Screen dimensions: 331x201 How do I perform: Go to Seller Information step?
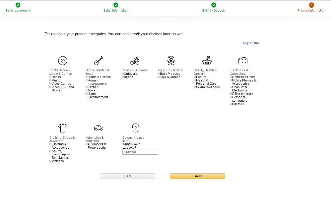tap(116, 10)
